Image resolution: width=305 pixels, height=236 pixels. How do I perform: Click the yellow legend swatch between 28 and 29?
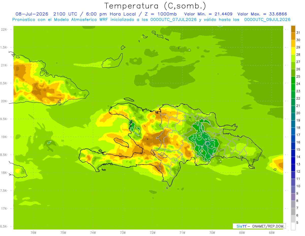coord(293,51)
